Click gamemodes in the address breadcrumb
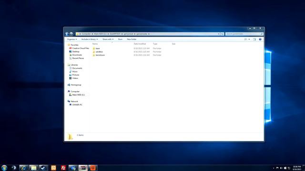The width and height of the screenshot is (305, 171). (142, 34)
